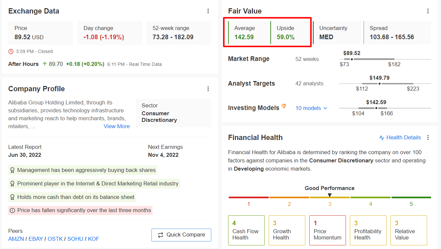Click the compare arrows icon in Quick Compare
The height and width of the screenshot is (249, 441).
pos(160,235)
